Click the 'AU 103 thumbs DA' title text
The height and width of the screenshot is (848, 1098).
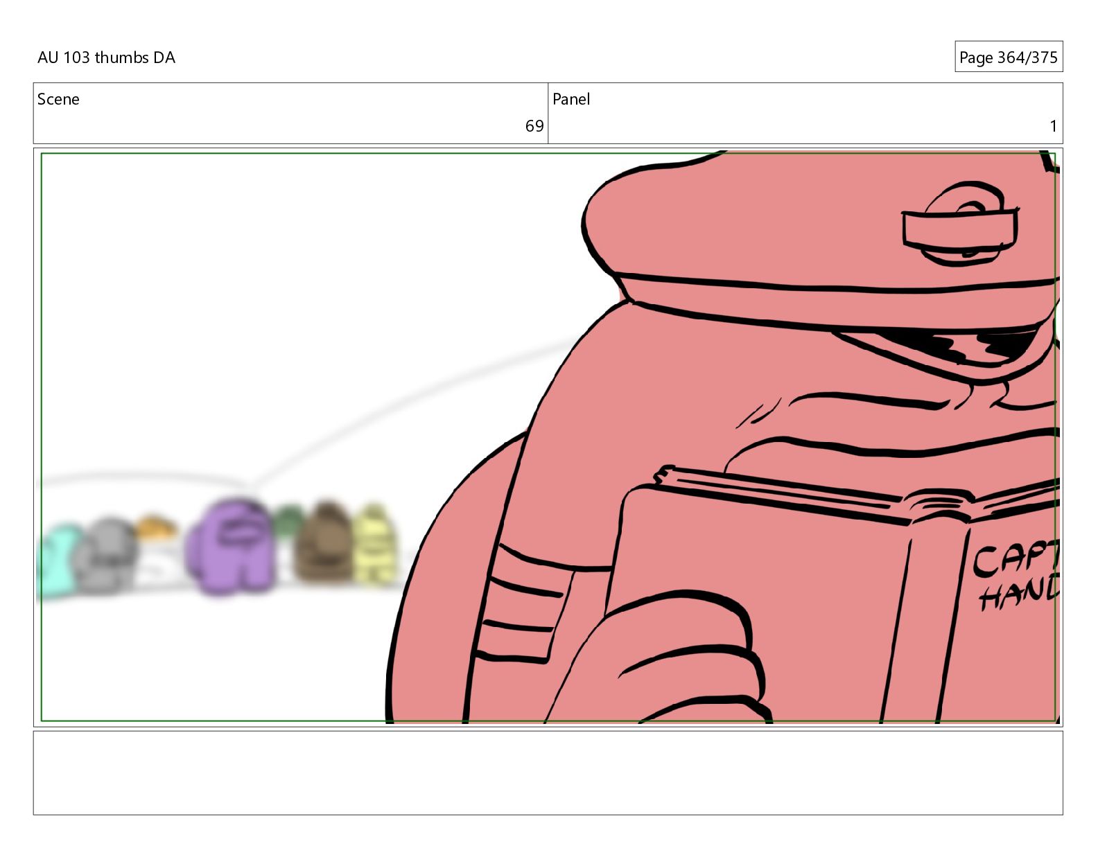[x=106, y=58]
